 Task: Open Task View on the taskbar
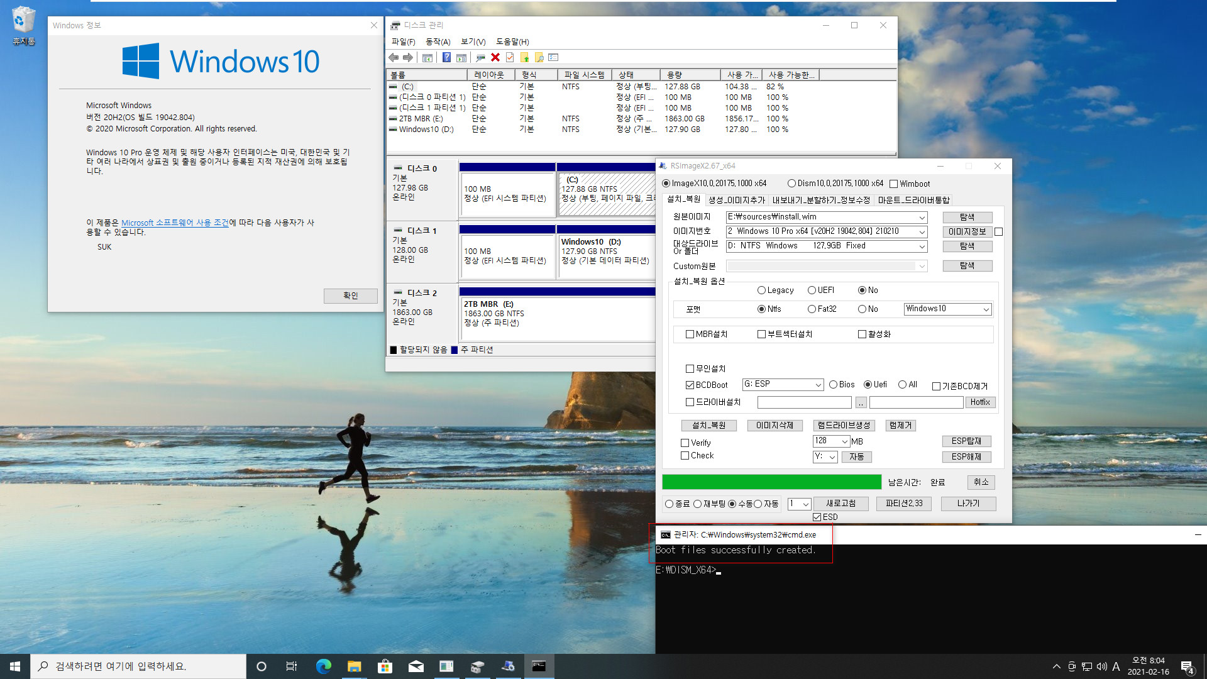pyautogui.click(x=292, y=666)
